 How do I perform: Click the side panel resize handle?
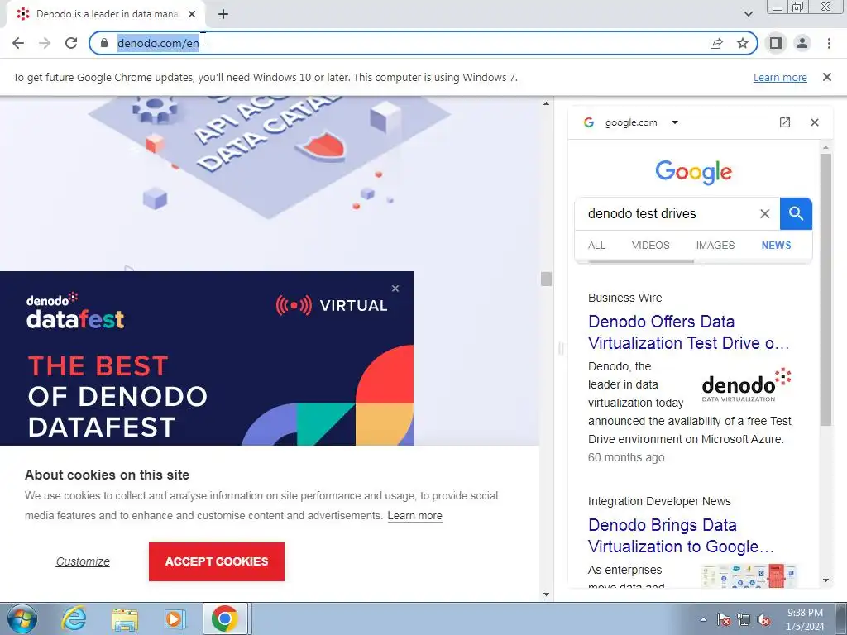point(561,349)
